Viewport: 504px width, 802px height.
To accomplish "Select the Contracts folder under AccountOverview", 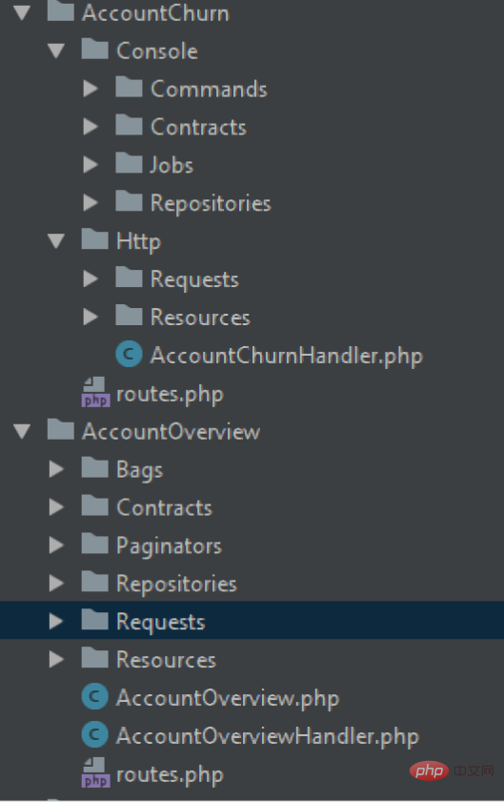I will pos(164,507).
